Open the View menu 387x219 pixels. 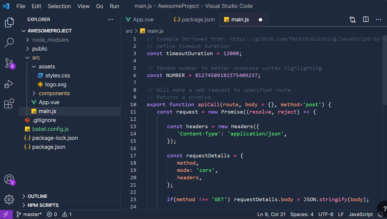coord(83,6)
